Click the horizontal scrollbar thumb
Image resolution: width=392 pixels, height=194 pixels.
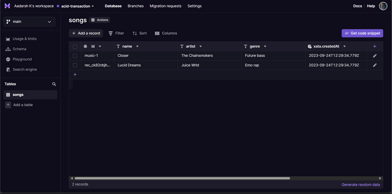click(182, 178)
